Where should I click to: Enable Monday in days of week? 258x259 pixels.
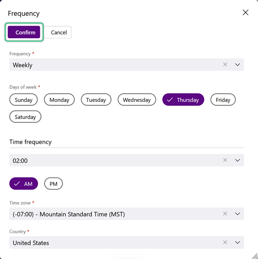[59, 99]
